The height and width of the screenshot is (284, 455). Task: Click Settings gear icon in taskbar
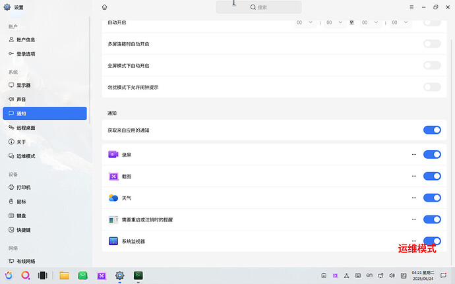click(x=120, y=275)
